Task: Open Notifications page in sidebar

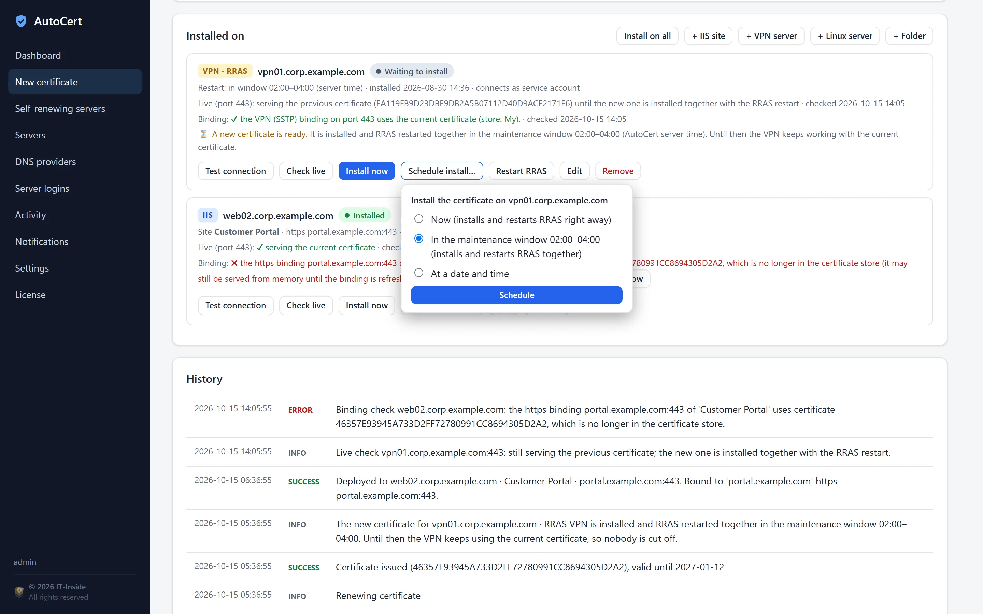Action: (75, 241)
